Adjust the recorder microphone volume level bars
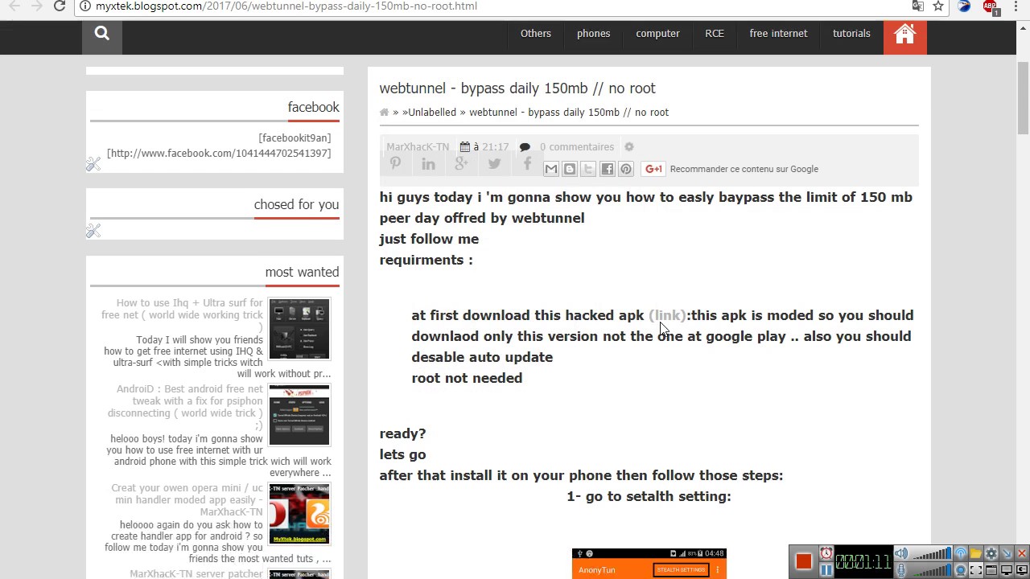This screenshot has height=579, width=1030. (x=932, y=570)
